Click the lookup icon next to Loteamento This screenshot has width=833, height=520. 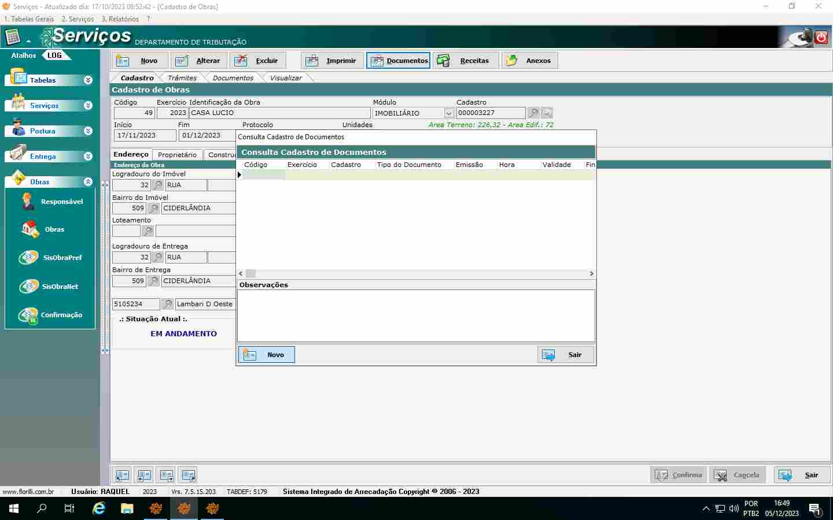[148, 231]
